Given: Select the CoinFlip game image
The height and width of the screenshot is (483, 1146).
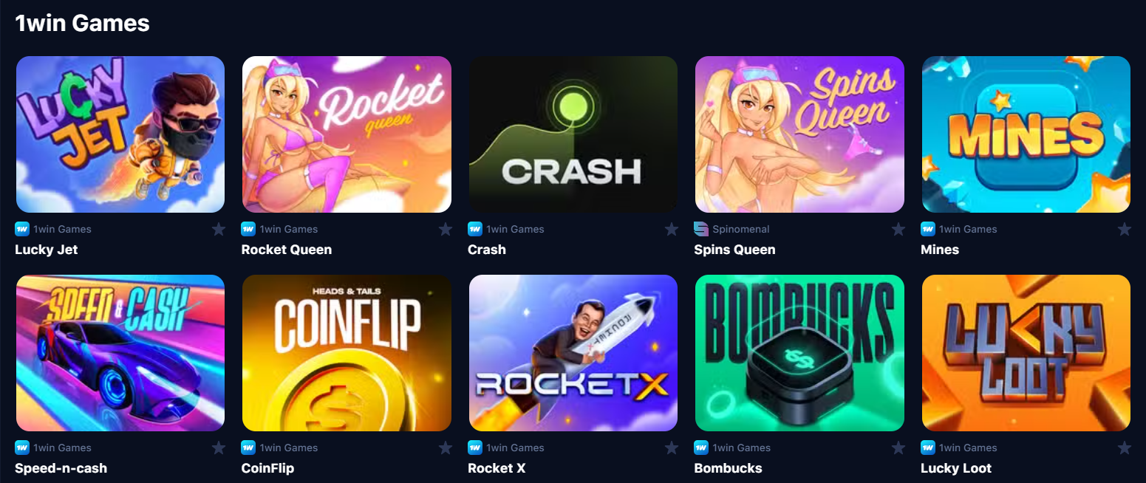Looking at the screenshot, I should (347, 353).
